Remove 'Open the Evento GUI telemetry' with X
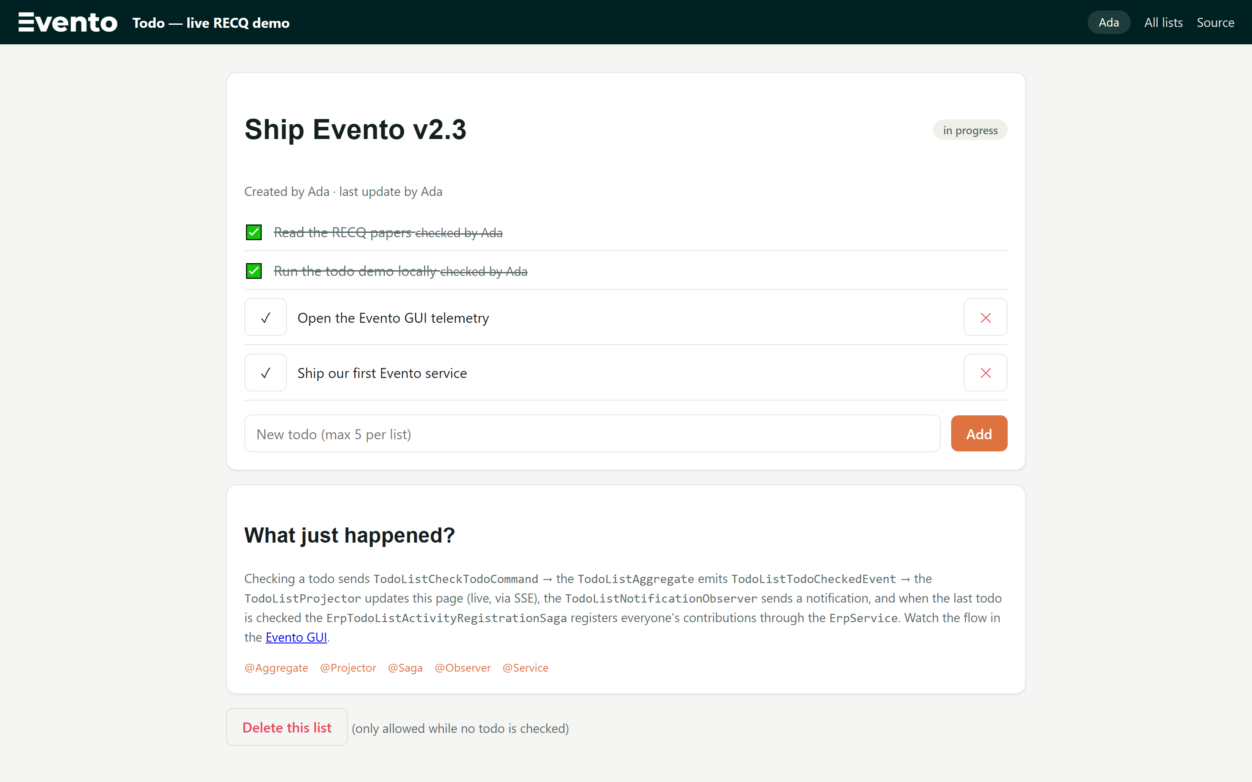 [985, 317]
